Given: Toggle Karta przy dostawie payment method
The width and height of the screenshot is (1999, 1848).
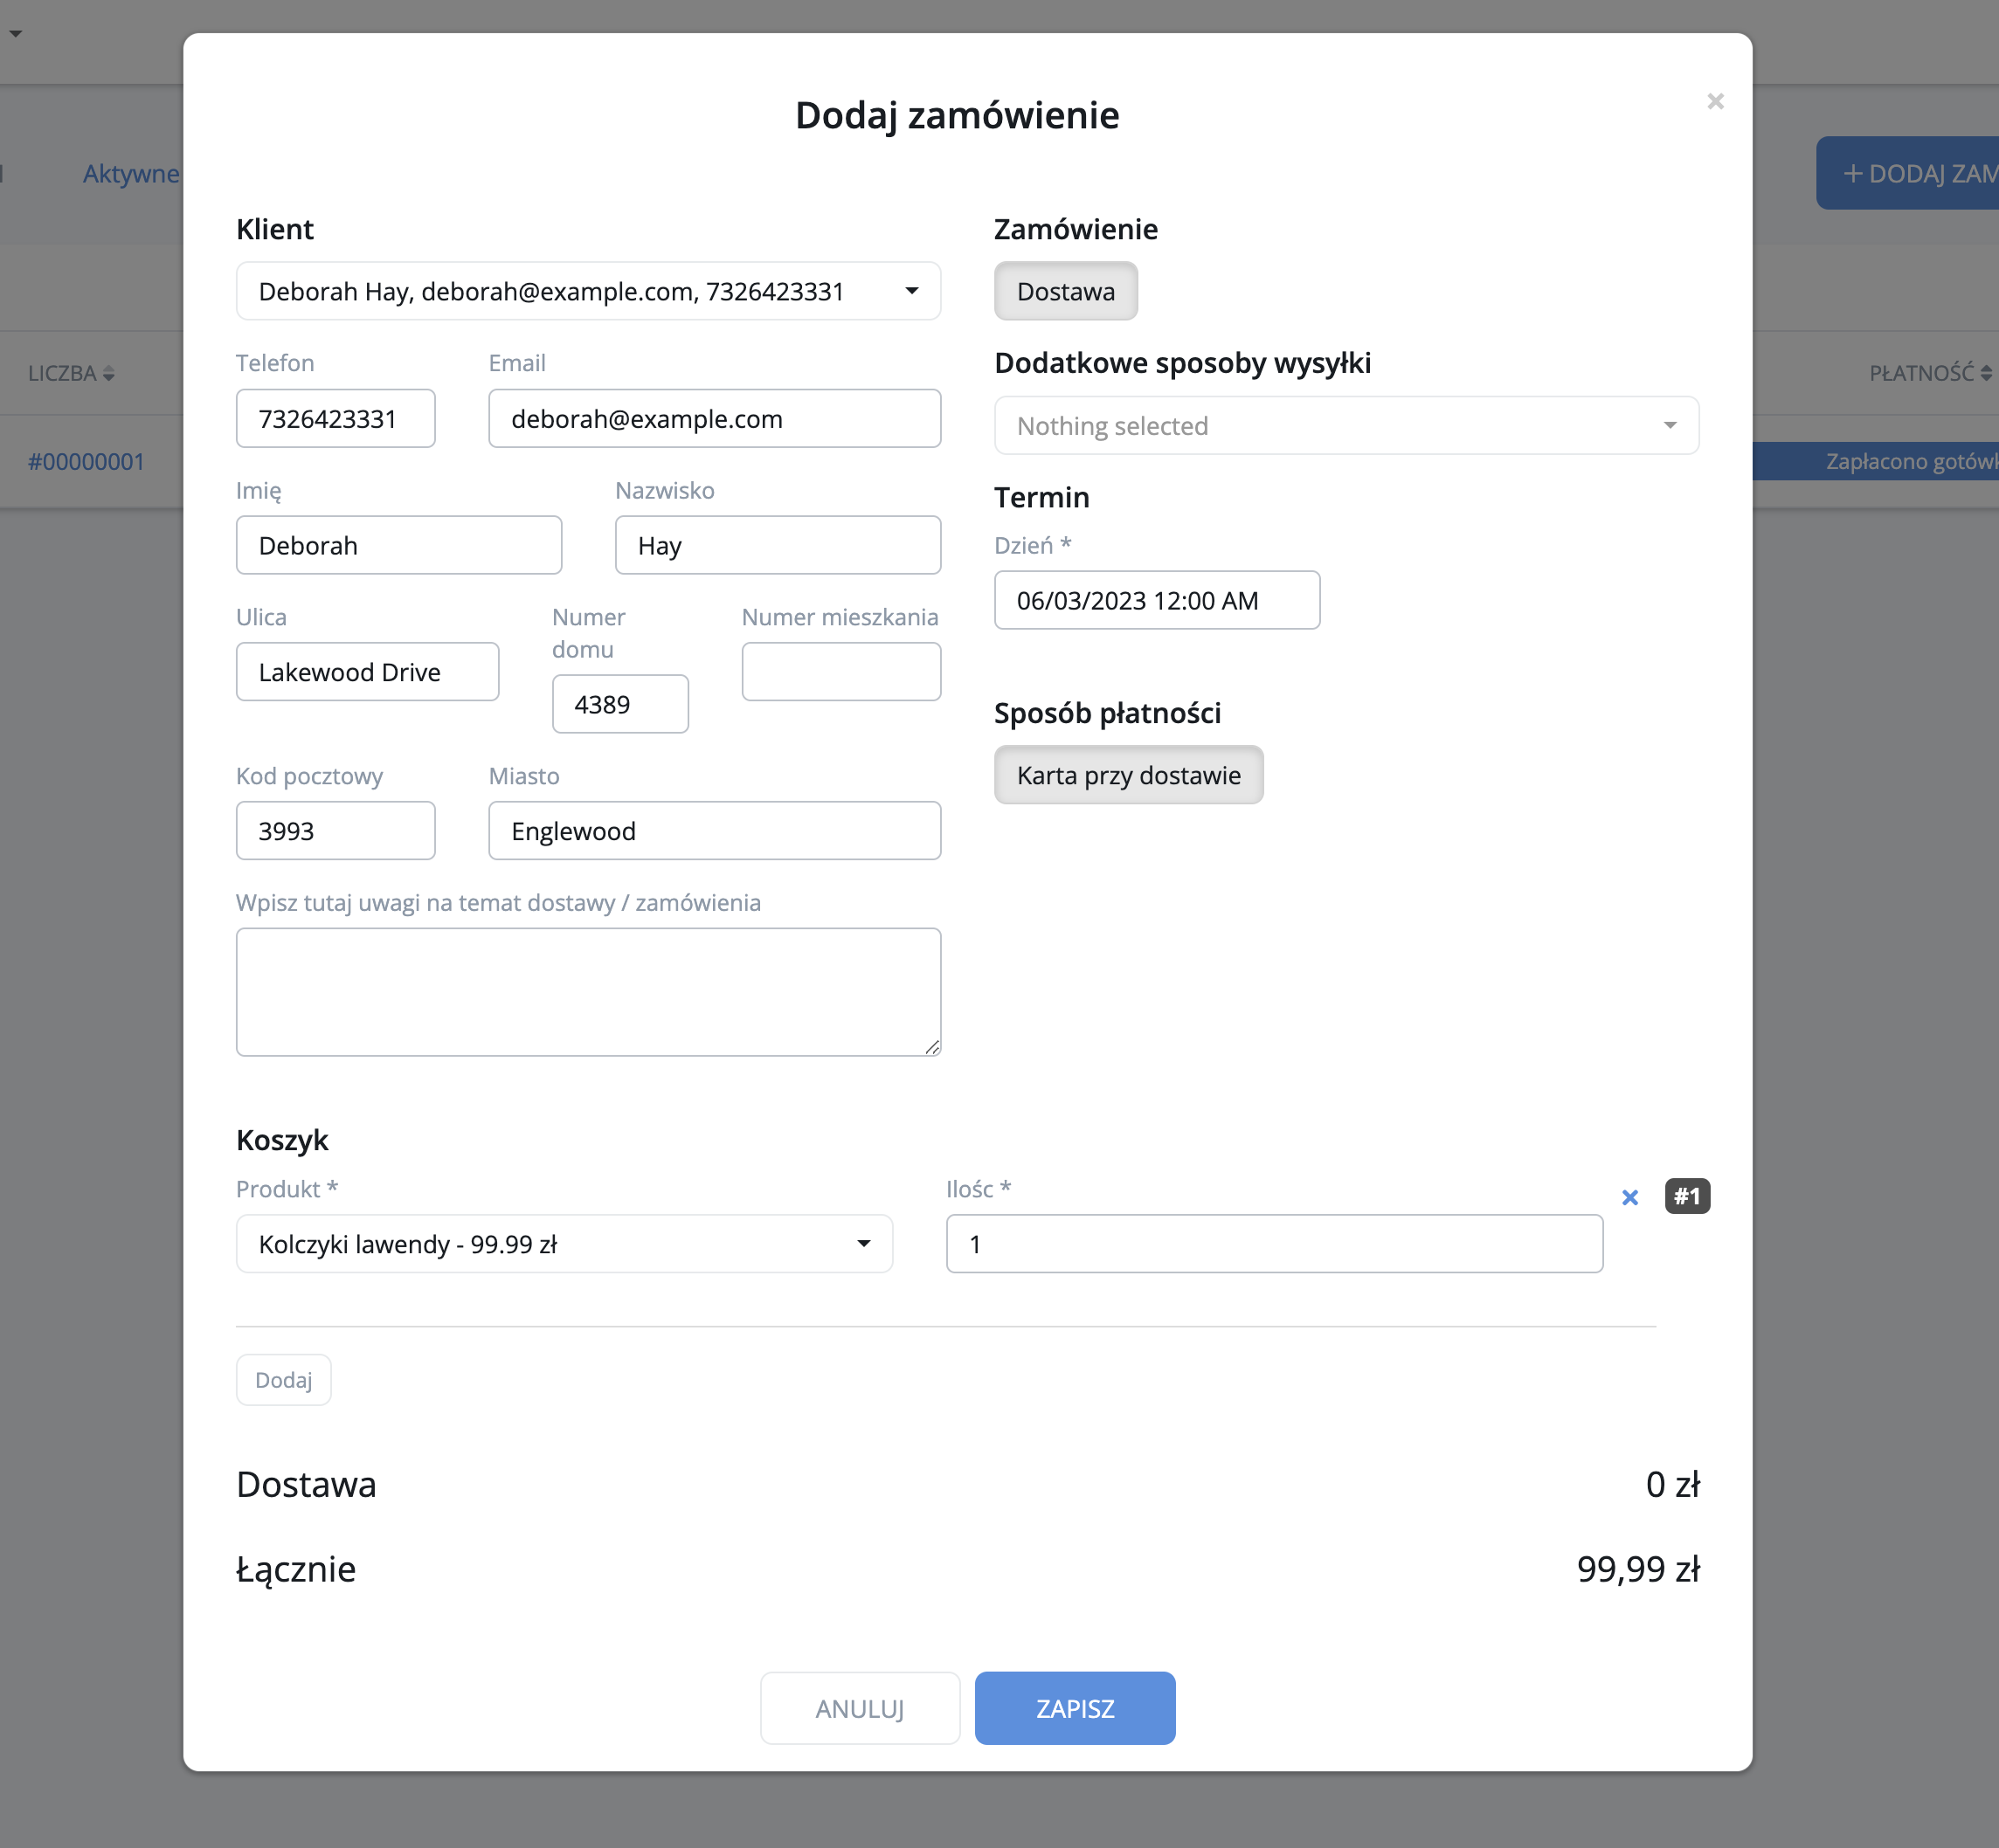Looking at the screenshot, I should [1128, 775].
